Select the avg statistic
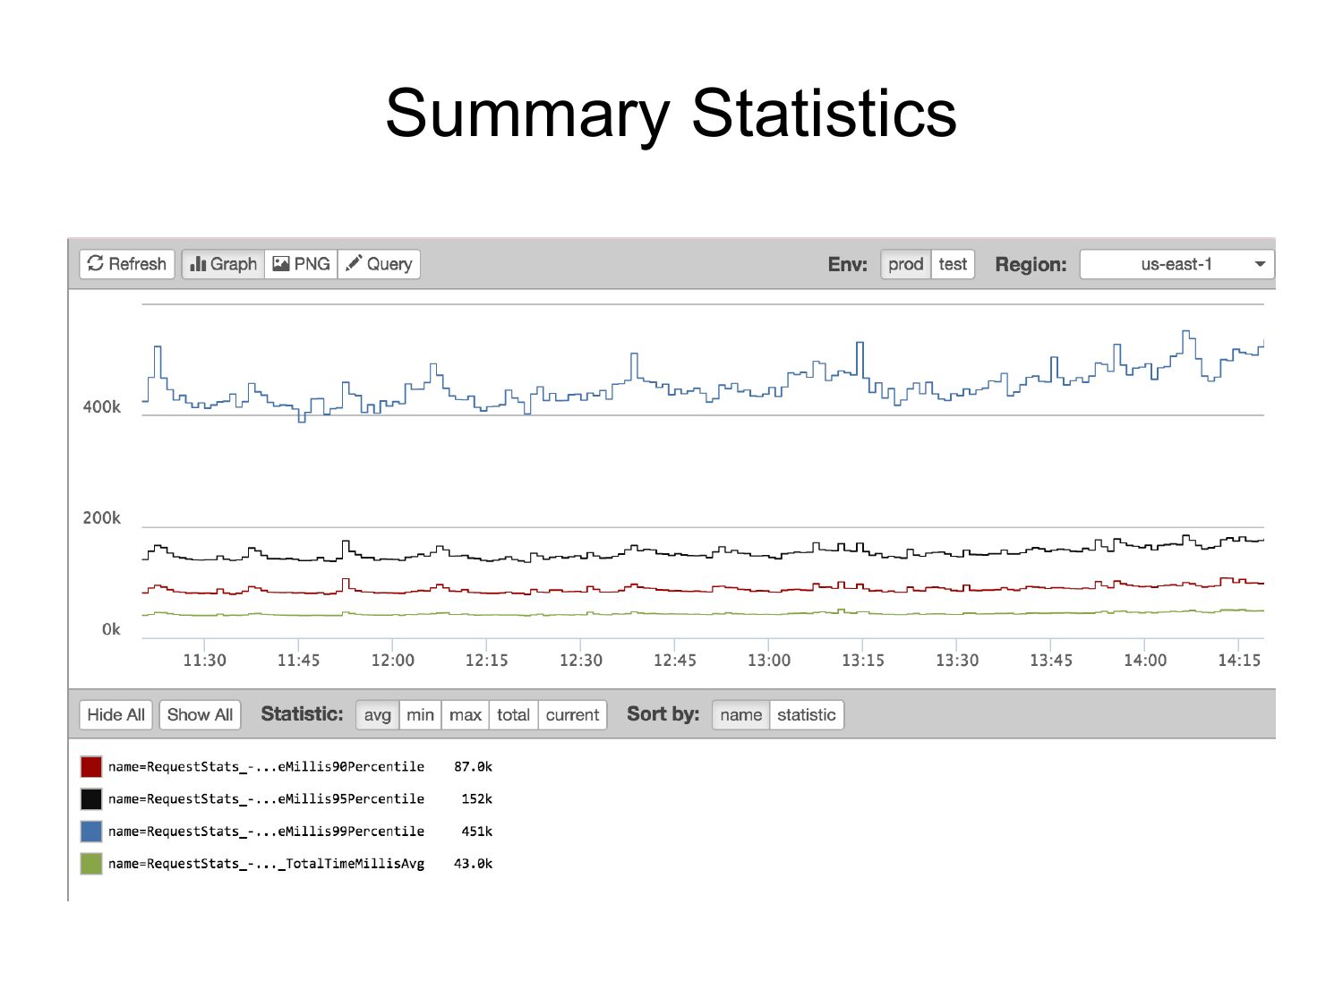This screenshot has height=1007, width=1343. click(377, 714)
